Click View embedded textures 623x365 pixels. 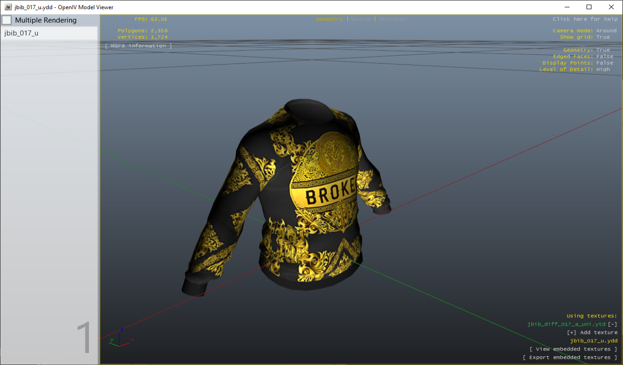pyautogui.click(x=572, y=348)
